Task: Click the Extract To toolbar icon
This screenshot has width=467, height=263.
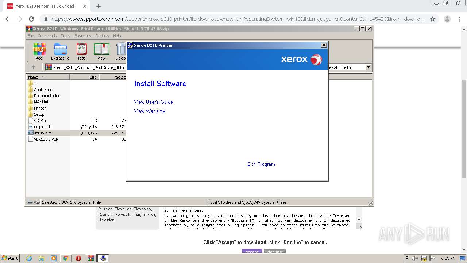Action: coord(60,51)
